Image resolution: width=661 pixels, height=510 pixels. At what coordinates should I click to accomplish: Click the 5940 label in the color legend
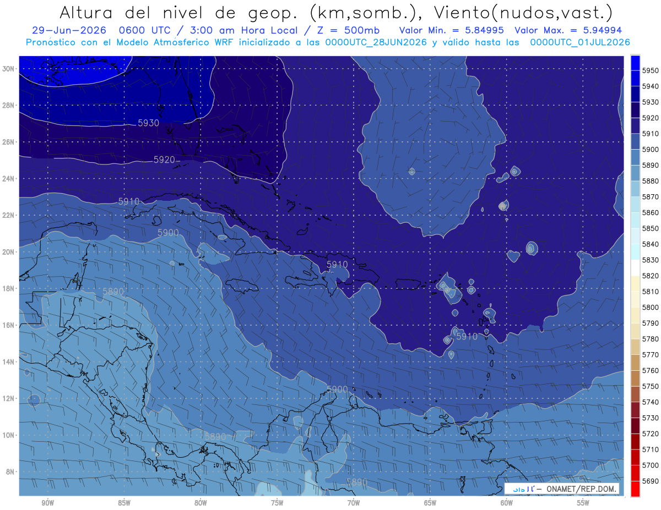(651, 86)
